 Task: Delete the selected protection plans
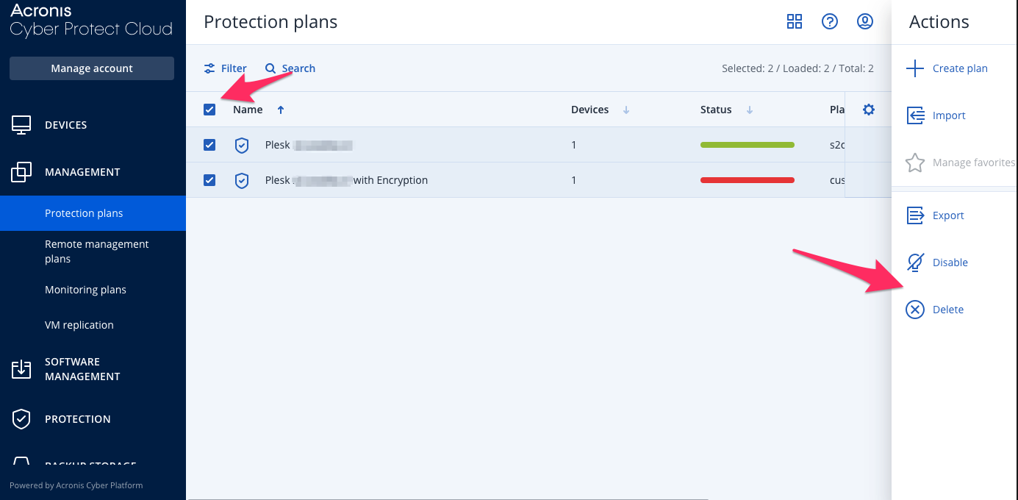935,310
